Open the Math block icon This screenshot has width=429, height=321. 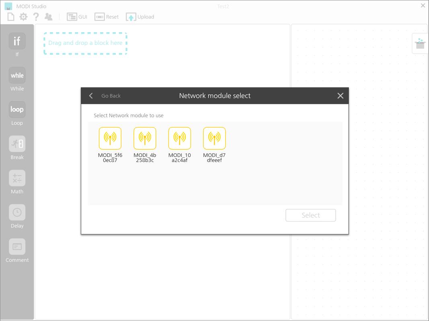point(17,178)
